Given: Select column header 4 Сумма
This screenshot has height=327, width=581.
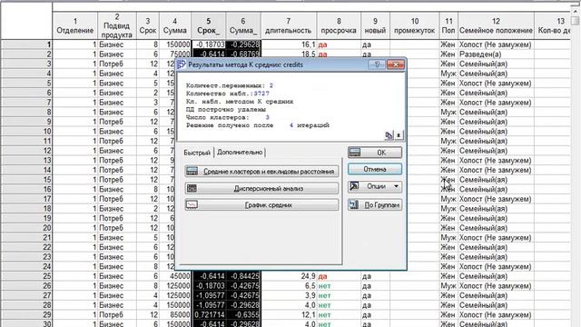Looking at the screenshot, I should pos(175,26).
